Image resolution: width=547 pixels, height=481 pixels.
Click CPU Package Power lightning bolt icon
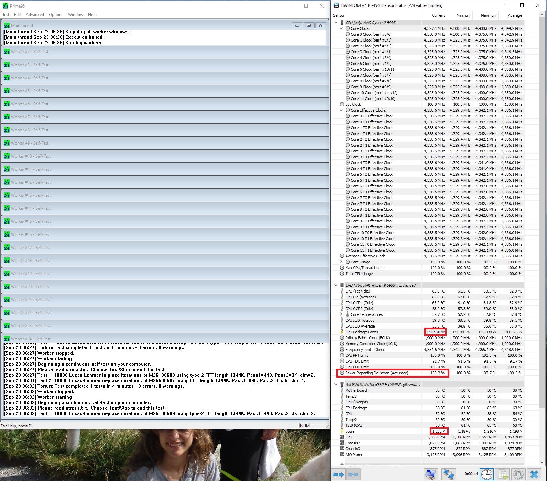342,332
